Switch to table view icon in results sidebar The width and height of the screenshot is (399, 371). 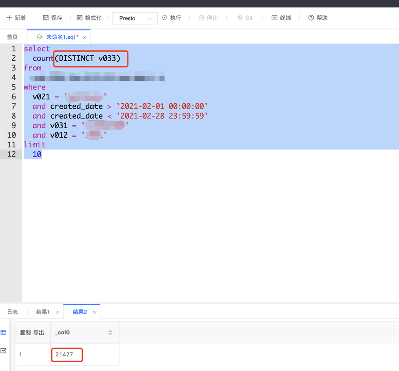pyautogui.click(x=4, y=332)
